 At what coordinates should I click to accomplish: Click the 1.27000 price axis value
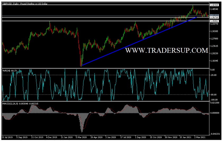214,39
